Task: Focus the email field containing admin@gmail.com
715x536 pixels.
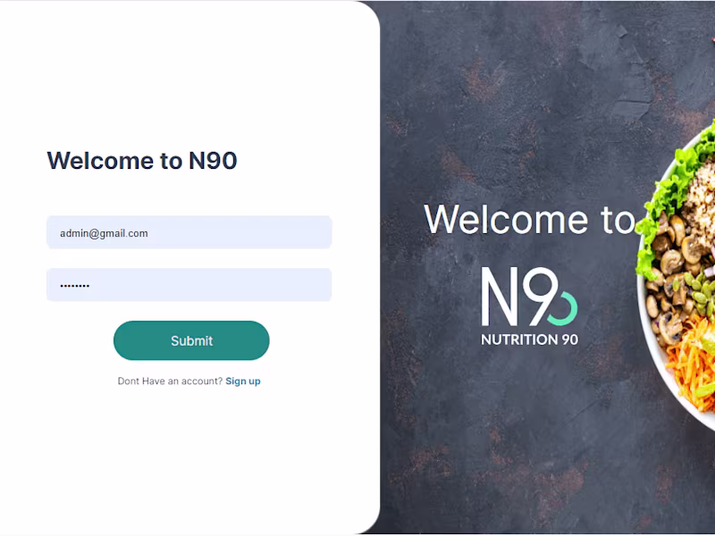Action: click(189, 232)
